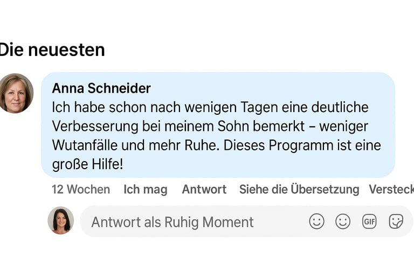414x271 pixels.
Task: Open the GIF picker in reply box
Action: (369, 221)
